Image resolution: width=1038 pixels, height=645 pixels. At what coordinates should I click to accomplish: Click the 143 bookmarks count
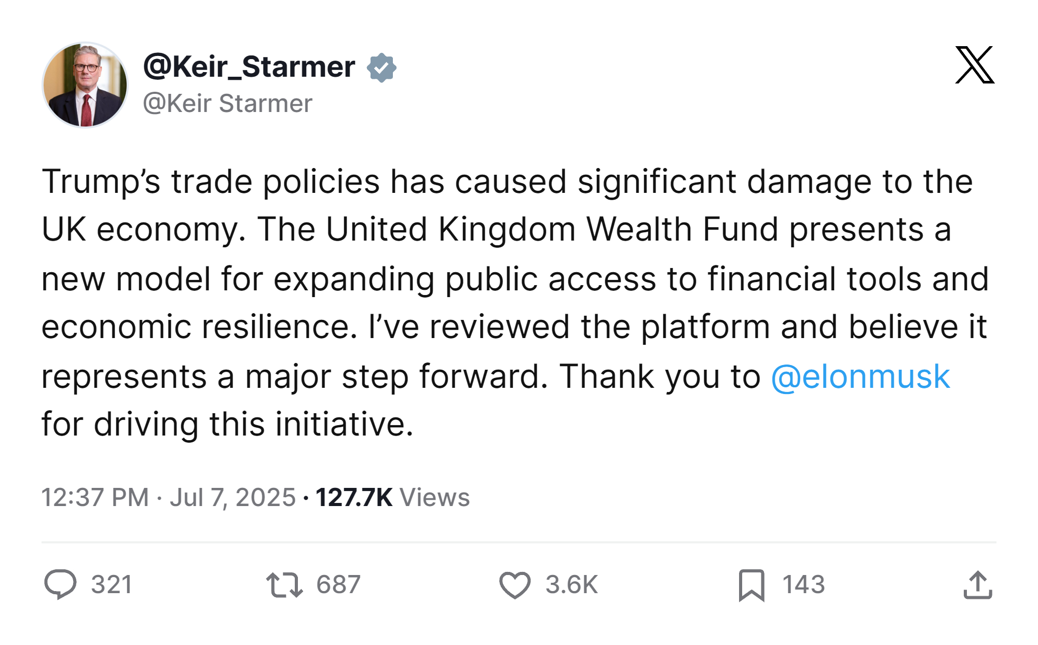pos(803,585)
